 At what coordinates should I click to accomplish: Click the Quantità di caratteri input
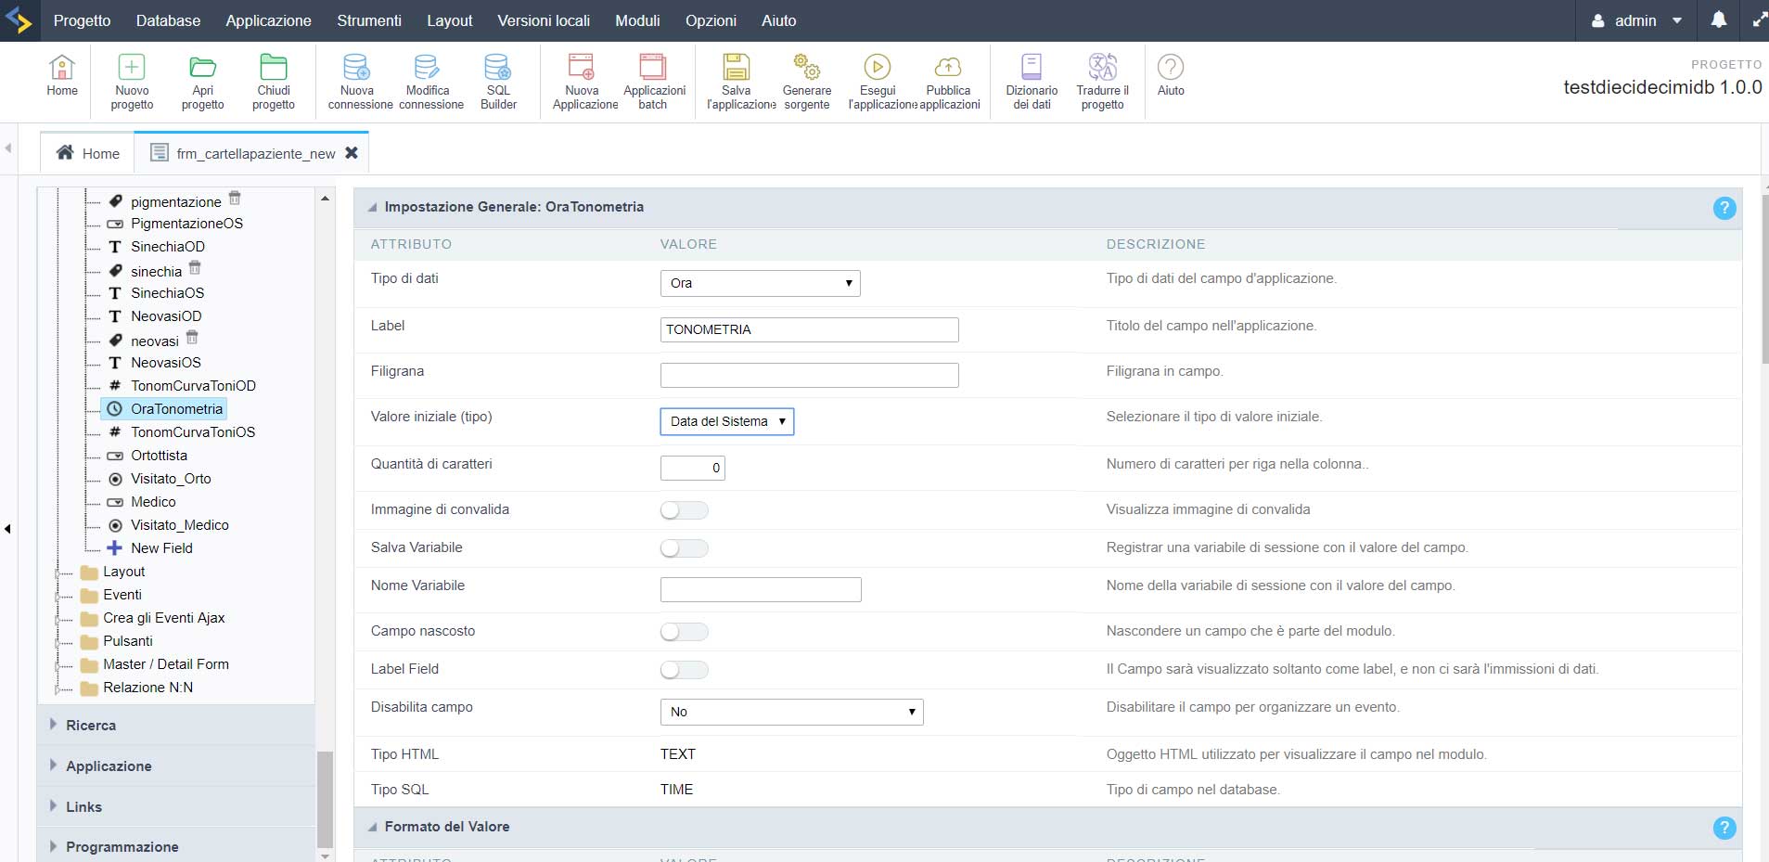click(x=692, y=468)
